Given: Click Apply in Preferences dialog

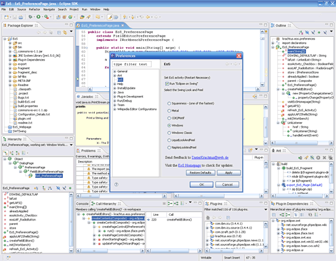Looking at the screenshot, I should (x=228, y=172).
